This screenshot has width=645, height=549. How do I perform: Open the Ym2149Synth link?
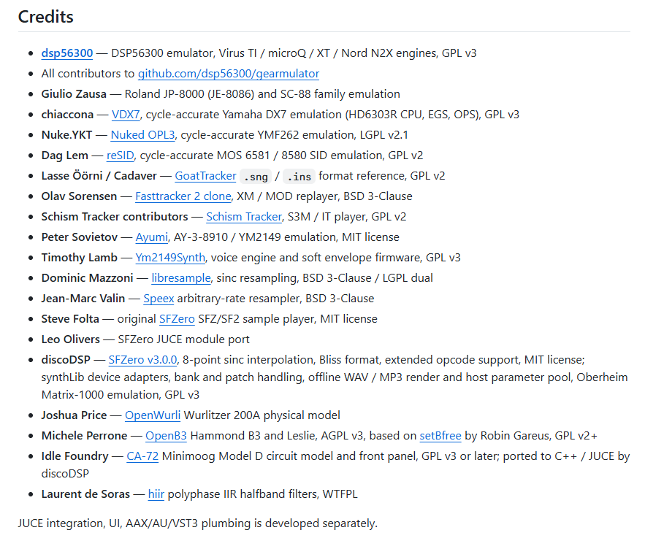pyautogui.click(x=170, y=258)
